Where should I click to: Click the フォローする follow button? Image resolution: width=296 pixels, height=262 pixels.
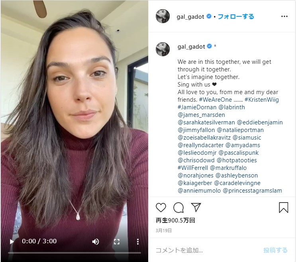pos(236,17)
